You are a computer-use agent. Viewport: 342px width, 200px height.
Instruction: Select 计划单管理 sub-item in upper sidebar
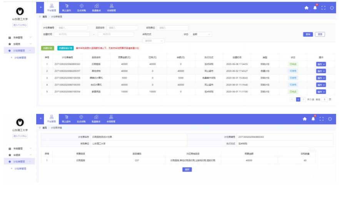20,57
